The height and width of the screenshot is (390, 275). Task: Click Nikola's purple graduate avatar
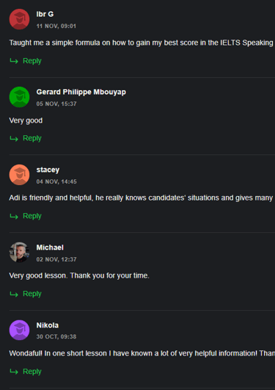click(19, 330)
